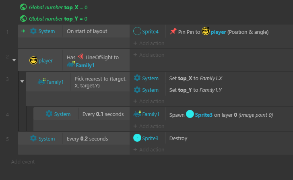Click Sprite4 object name in event 1
293x180 pixels.
[150, 31]
